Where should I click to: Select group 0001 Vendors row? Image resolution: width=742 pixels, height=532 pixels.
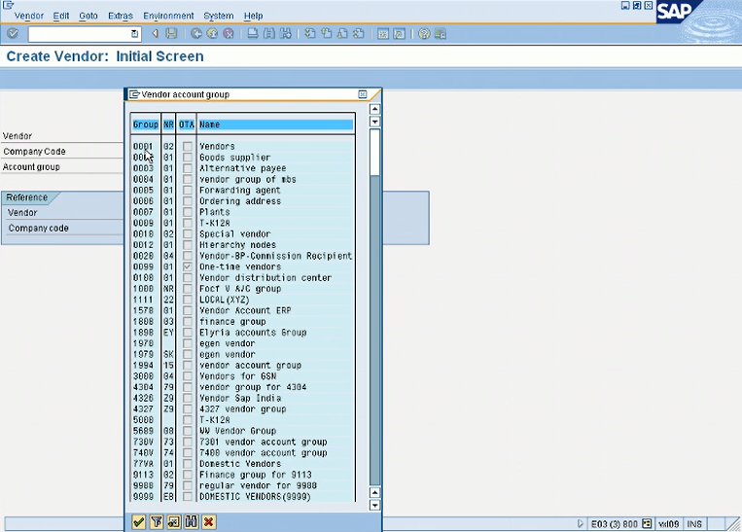(243, 146)
